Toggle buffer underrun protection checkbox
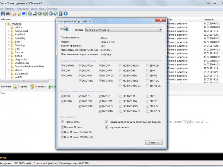The width and height of the screenshot is (223, 167). tap(106, 122)
